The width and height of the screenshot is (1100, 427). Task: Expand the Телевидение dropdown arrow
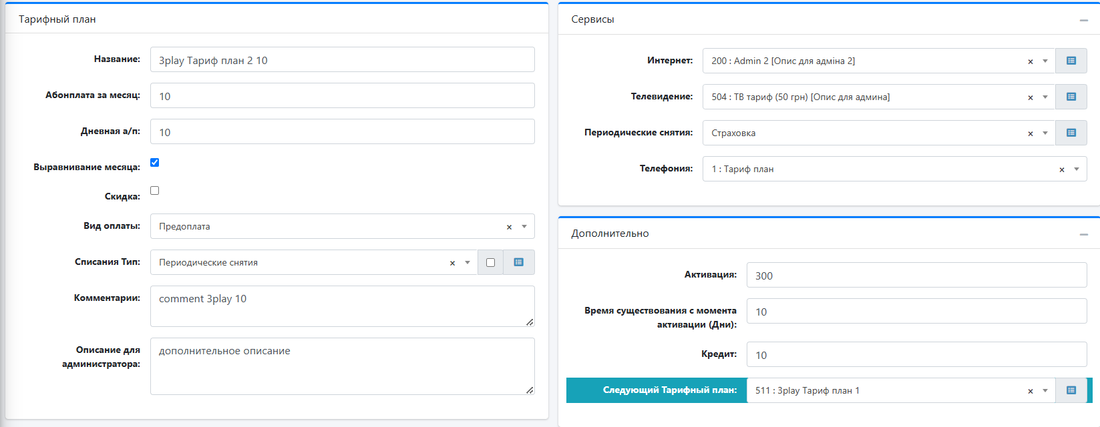coord(1045,97)
